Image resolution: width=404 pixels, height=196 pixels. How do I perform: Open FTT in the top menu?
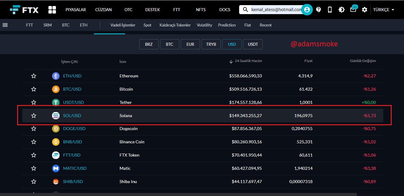(177, 10)
